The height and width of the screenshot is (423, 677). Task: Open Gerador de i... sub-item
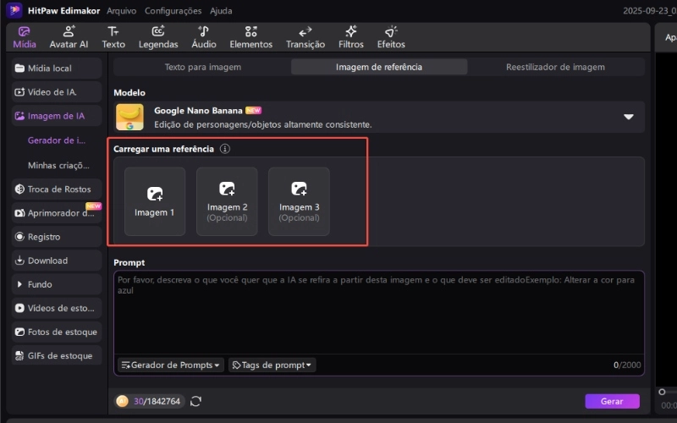57,140
